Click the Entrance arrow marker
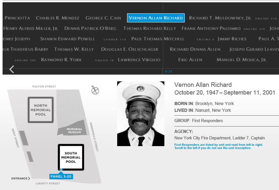This screenshot has width=279, height=190. pyautogui.click(x=21, y=178)
